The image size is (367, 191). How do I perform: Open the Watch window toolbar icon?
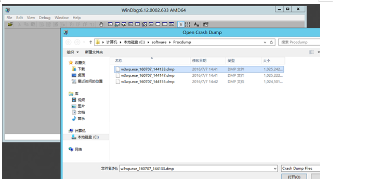pos(117,24)
